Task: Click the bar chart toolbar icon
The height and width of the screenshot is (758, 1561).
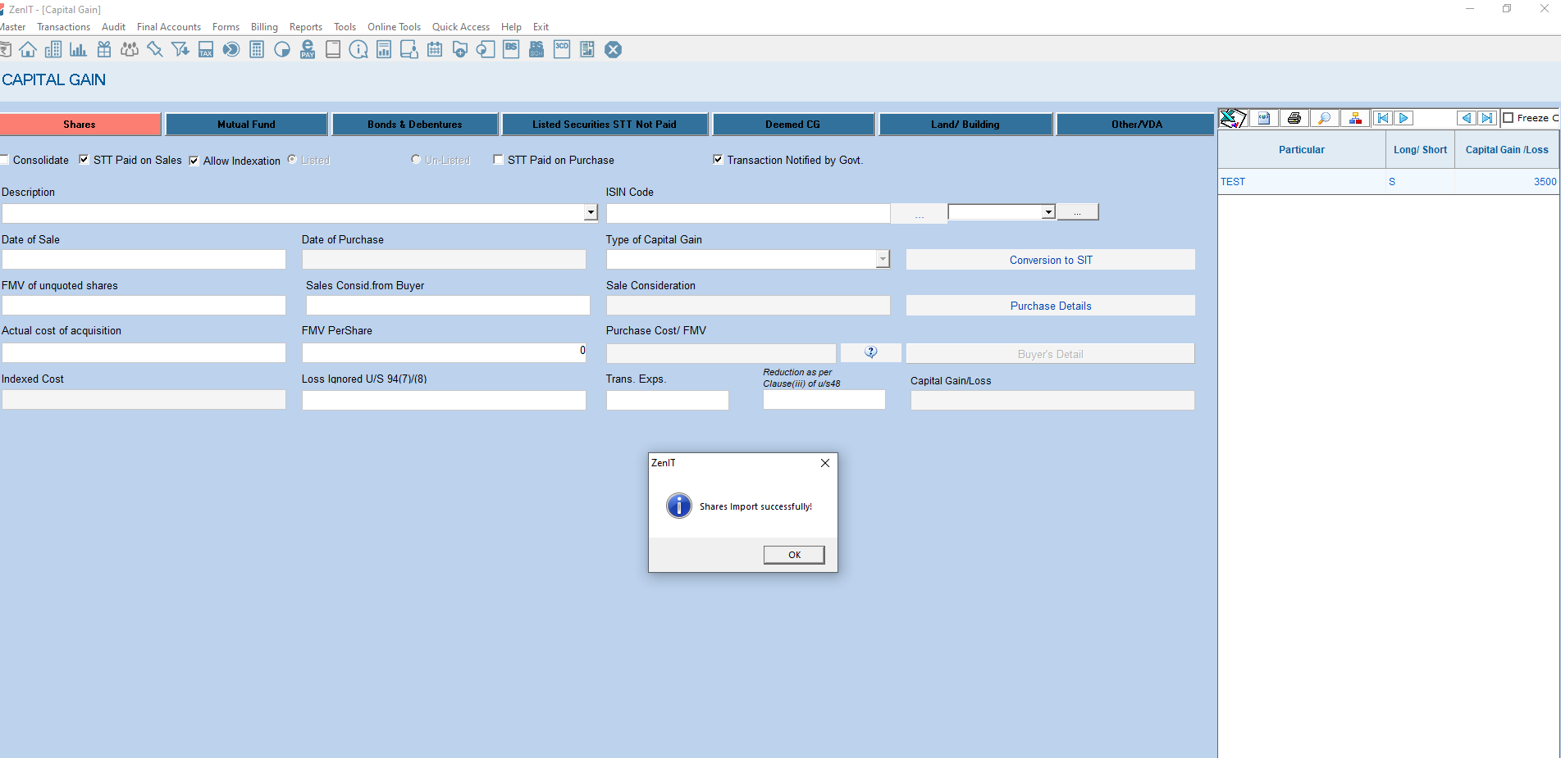Action: pos(79,50)
